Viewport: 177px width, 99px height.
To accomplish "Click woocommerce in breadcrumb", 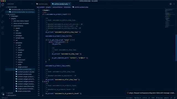I will click(x=58, y=7).
